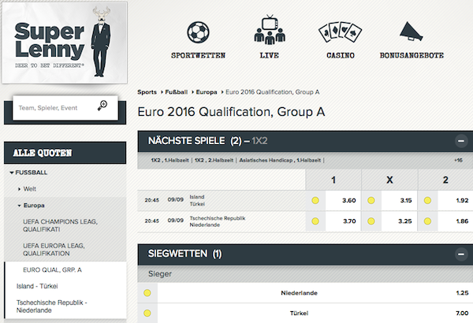This screenshot has height=323, width=473.
Task: Click the column header X
Action: (389, 180)
